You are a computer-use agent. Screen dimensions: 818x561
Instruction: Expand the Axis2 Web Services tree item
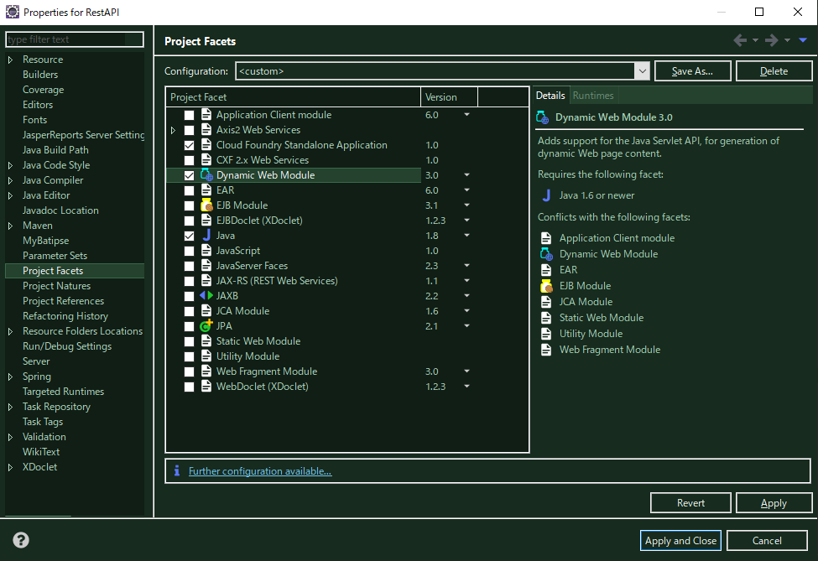point(174,129)
